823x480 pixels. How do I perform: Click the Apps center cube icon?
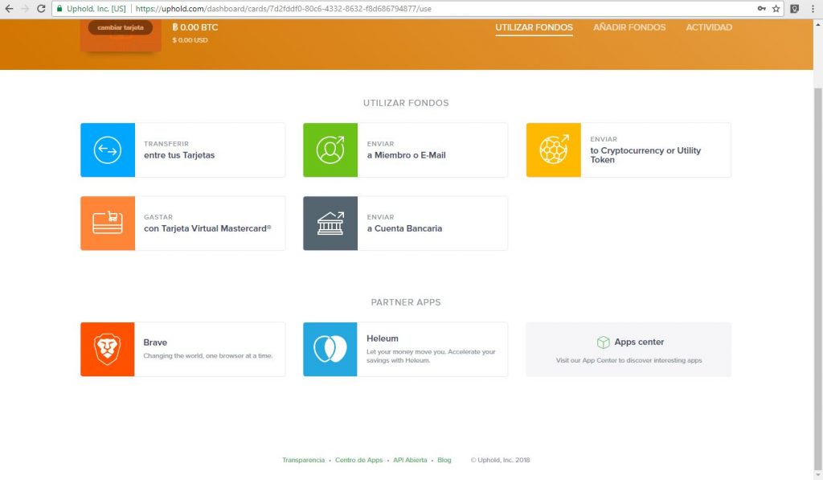(x=603, y=343)
